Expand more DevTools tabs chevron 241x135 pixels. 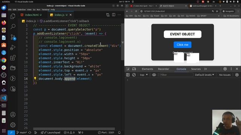click(206, 69)
